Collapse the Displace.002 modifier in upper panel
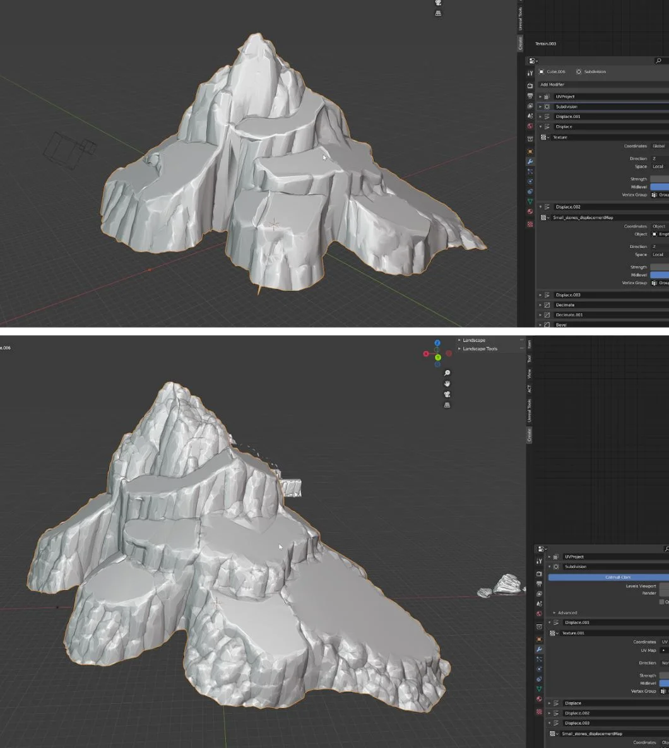Screen dimensions: 669x748 [x=540, y=207]
